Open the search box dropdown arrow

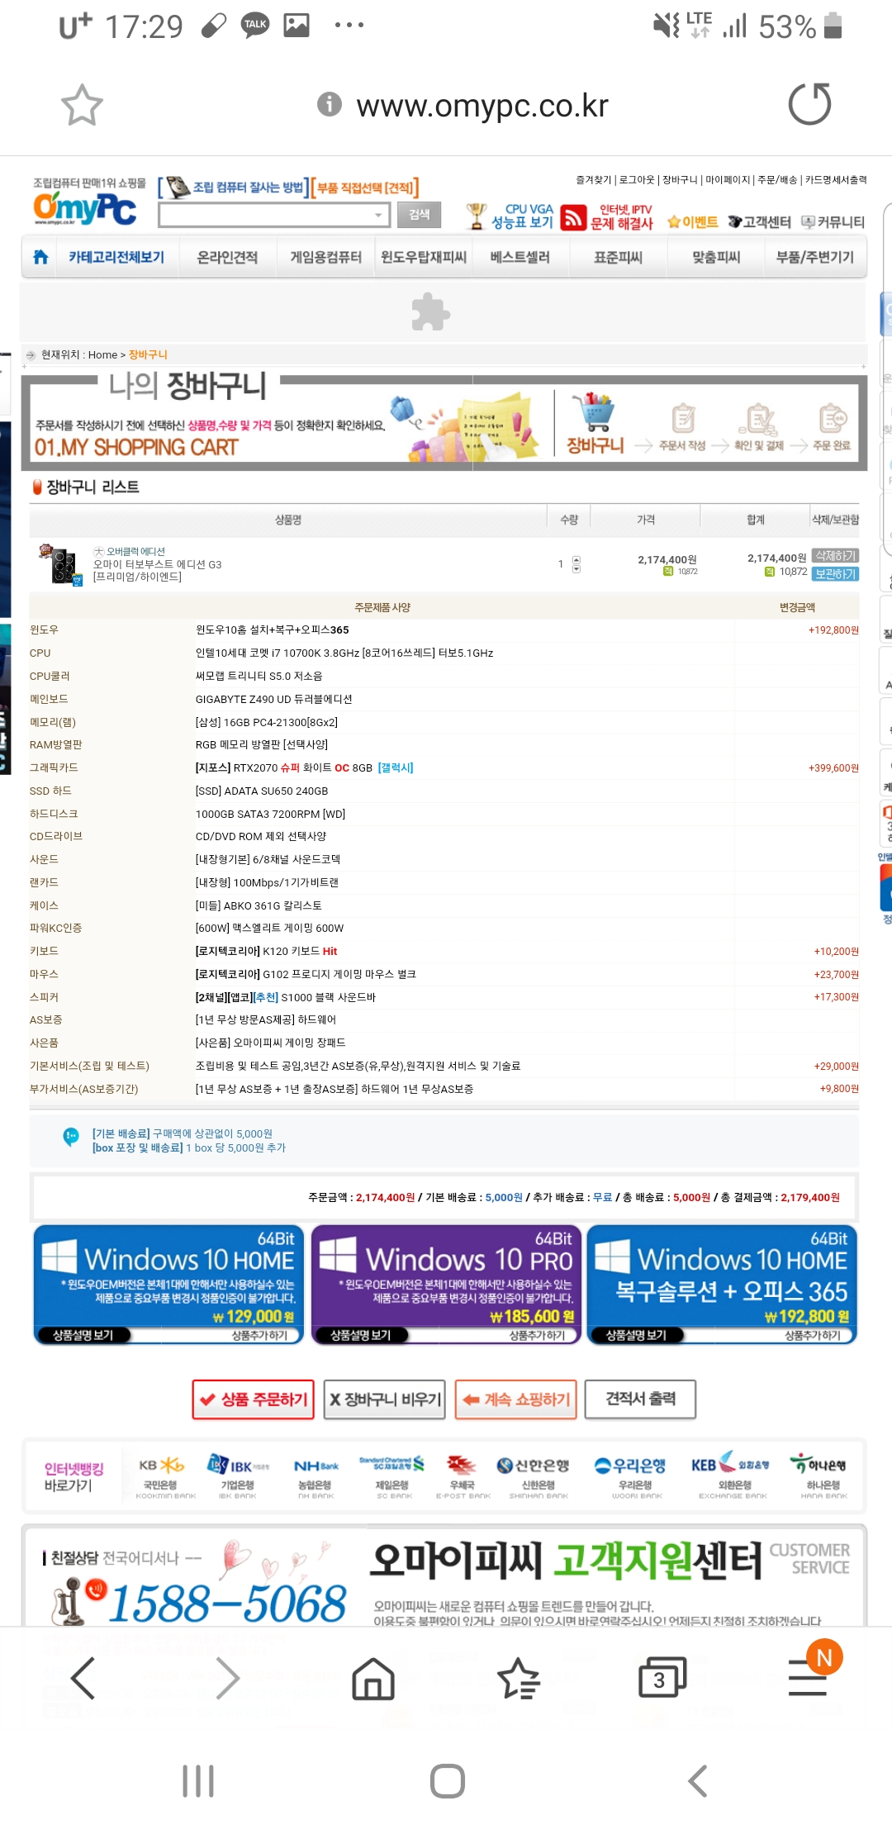click(379, 215)
